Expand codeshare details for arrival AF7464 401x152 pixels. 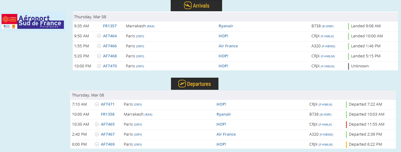point(99,36)
